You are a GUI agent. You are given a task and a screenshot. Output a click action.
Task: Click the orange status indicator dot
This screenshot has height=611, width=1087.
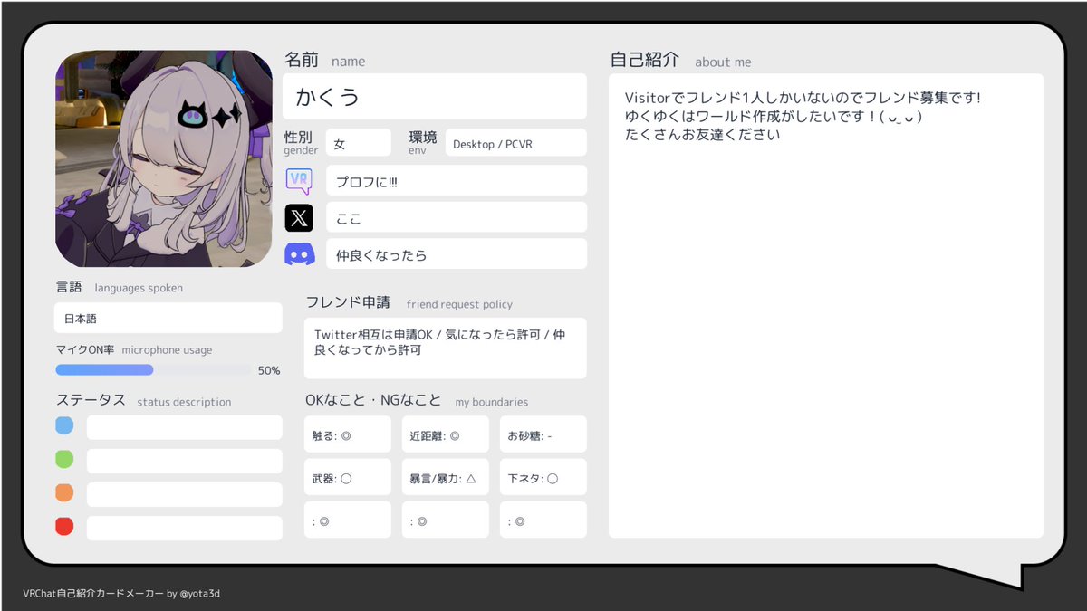[x=64, y=493]
